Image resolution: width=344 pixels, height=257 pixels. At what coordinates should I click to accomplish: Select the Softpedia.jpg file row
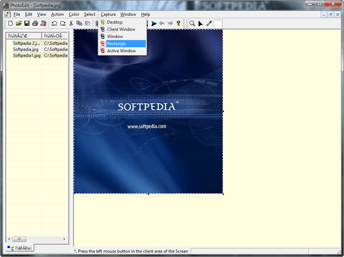point(37,49)
